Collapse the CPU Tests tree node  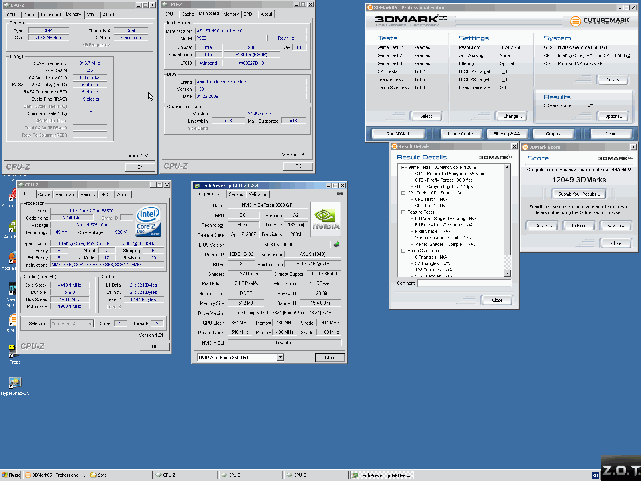coord(403,193)
